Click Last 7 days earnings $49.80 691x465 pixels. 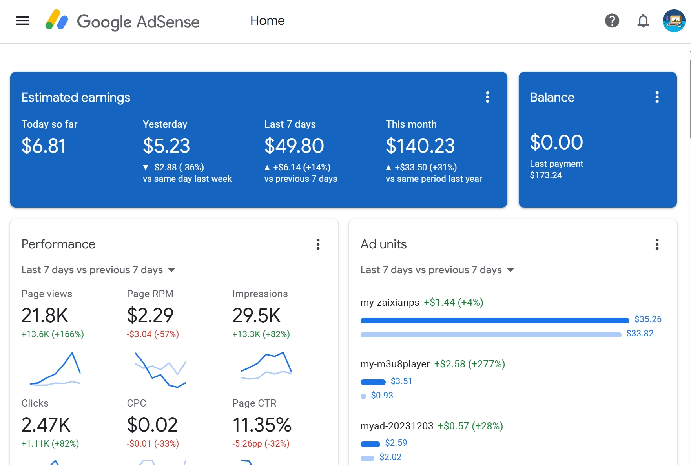[x=294, y=146]
